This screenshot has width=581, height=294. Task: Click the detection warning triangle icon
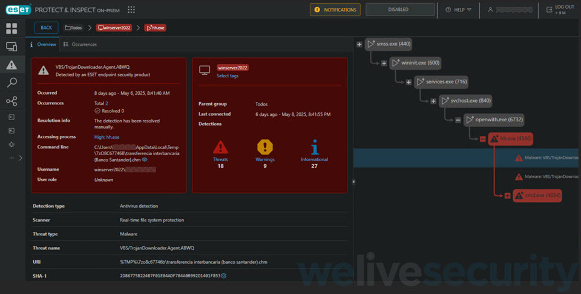(44, 70)
